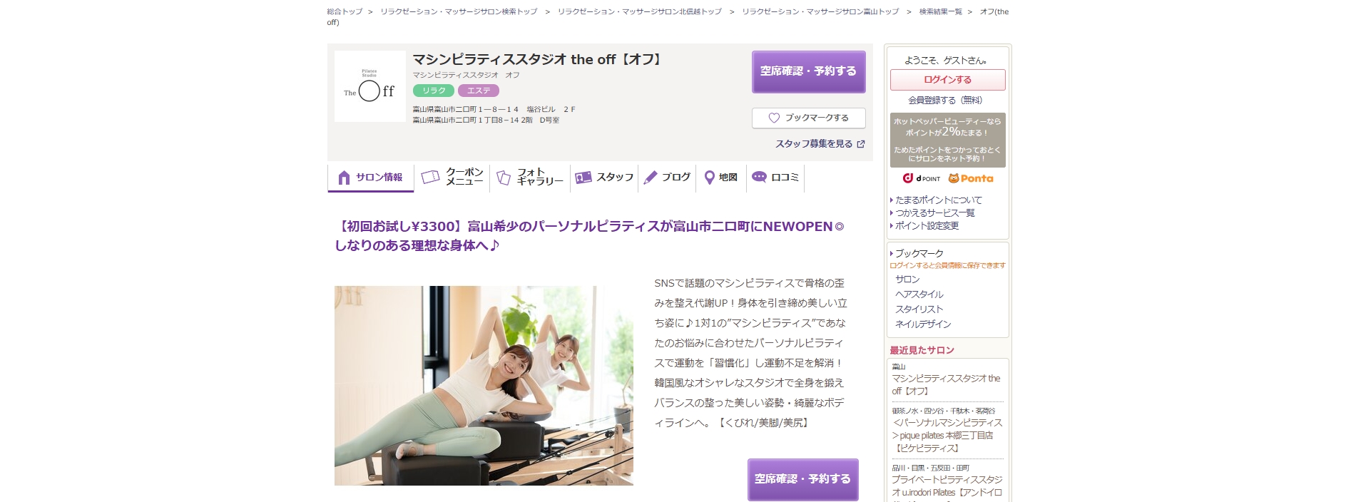Click the external link icon beside スタッフ募集を見る
Viewport: 1346px width, 502px height.
click(861, 144)
